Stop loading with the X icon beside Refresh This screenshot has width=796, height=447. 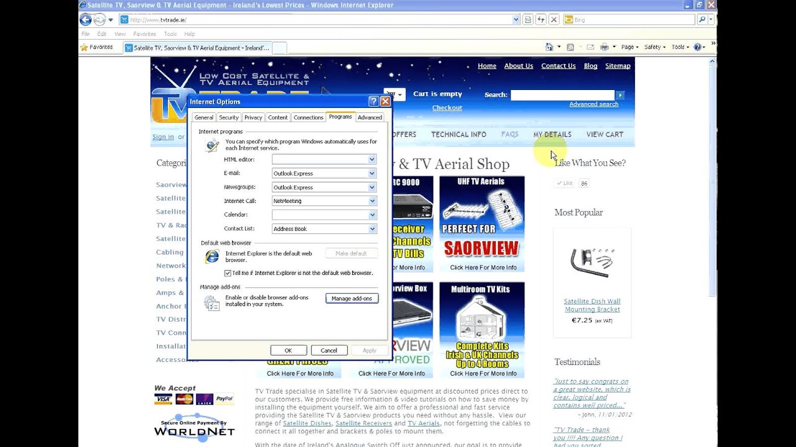554,20
